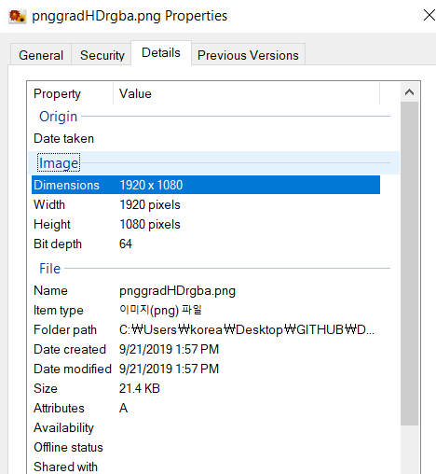Select the Details tab
The image size is (436, 474).
pyautogui.click(x=161, y=53)
